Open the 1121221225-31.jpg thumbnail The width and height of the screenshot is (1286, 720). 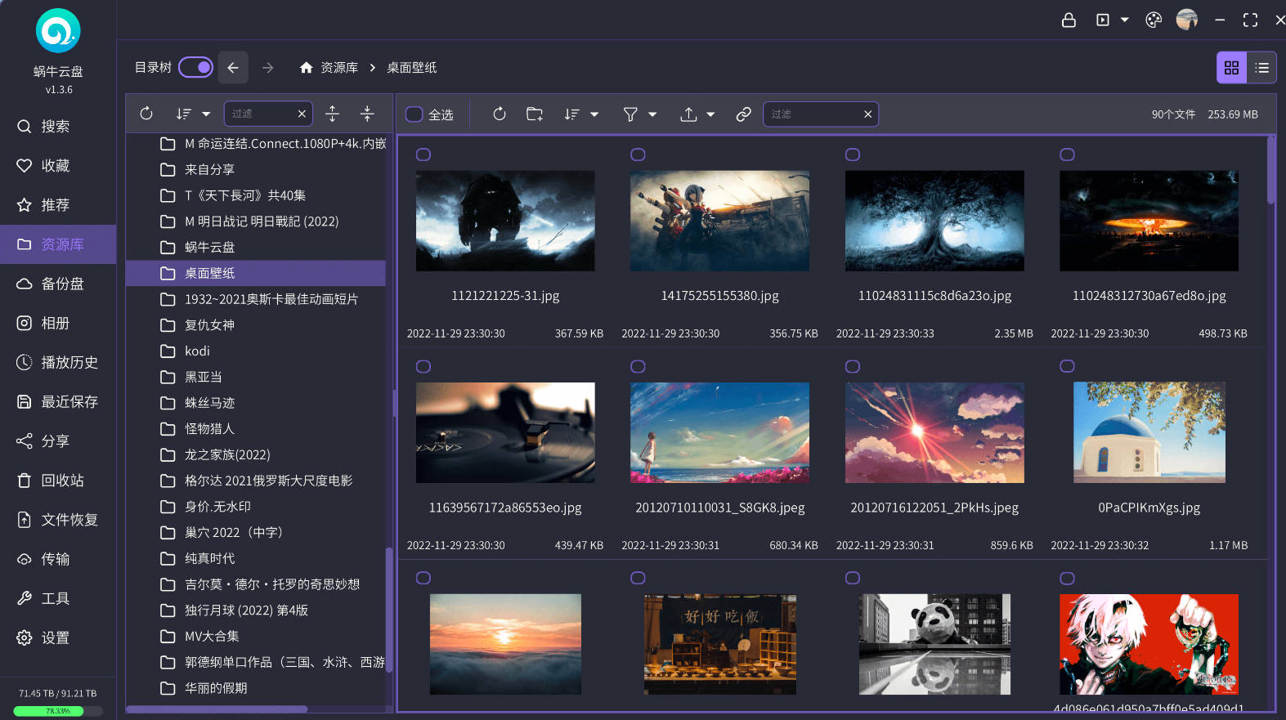click(505, 221)
